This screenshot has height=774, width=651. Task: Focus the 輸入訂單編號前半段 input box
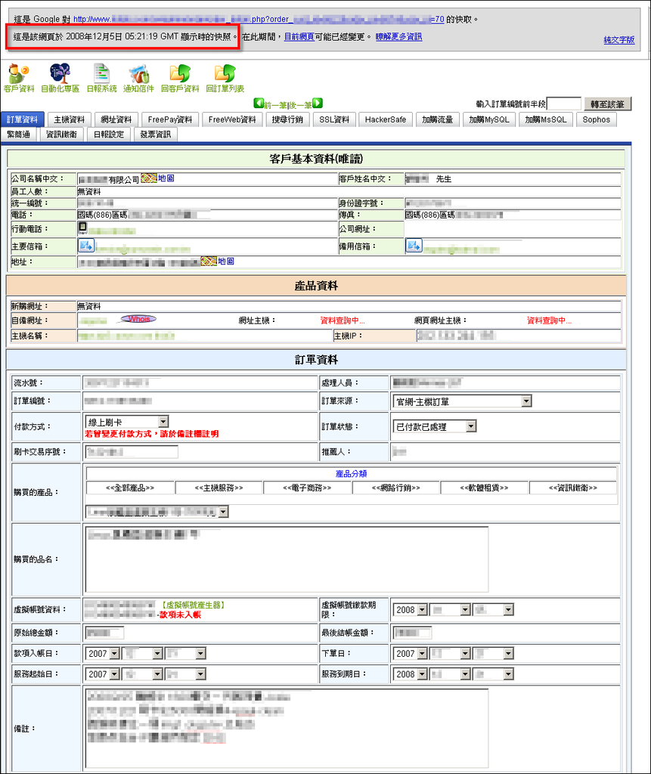point(564,104)
